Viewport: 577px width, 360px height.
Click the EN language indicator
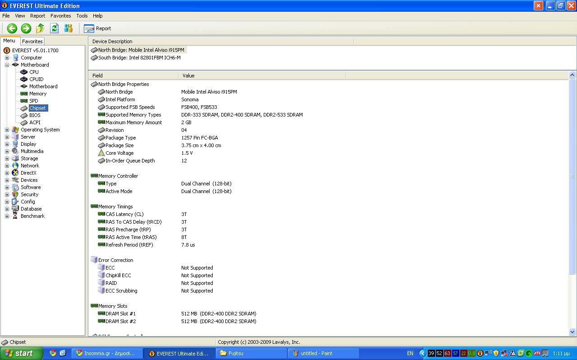(x=410, y=353)
